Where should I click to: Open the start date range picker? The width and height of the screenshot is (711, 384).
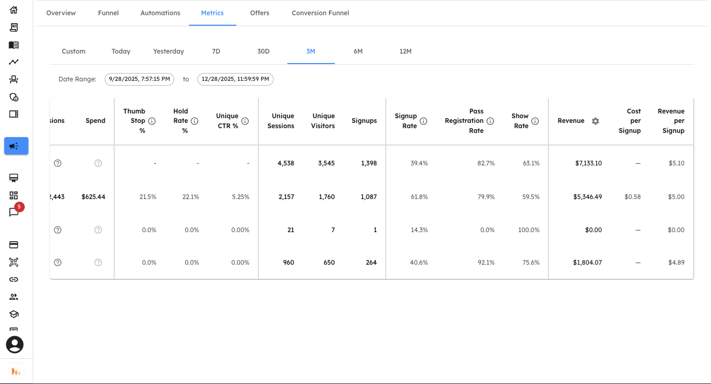(x=139, y=79)
